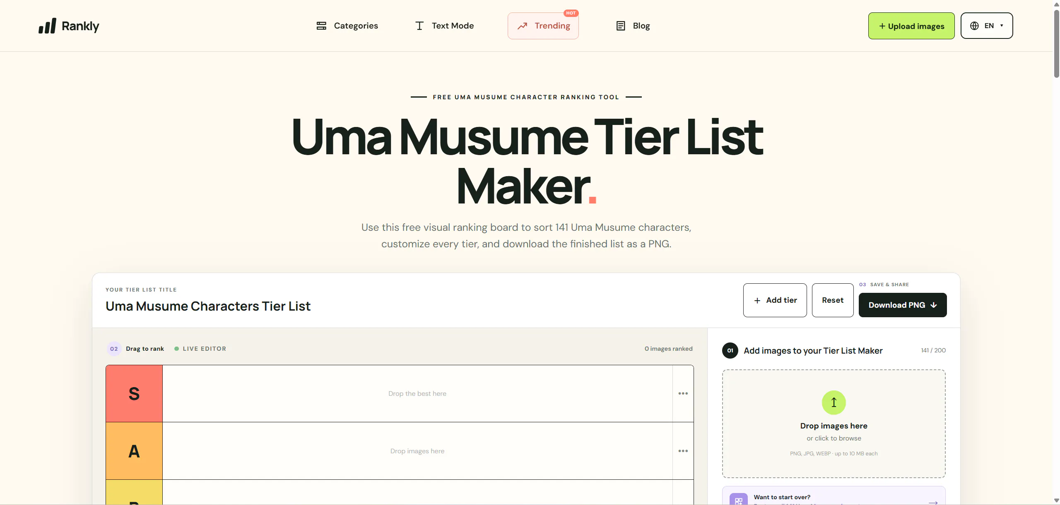Click the page vertical scrollbar thumb
This screenshot has height=505, width=1060.
point(1056,43)
